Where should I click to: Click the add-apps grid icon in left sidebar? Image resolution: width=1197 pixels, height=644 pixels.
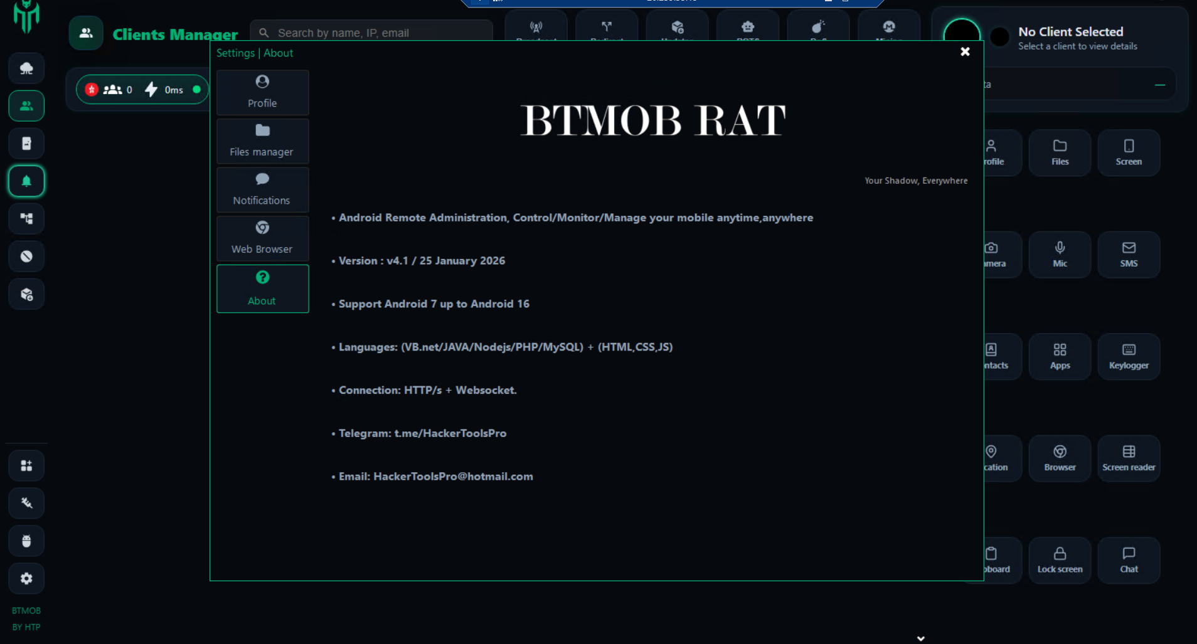(x=26, y=465)
